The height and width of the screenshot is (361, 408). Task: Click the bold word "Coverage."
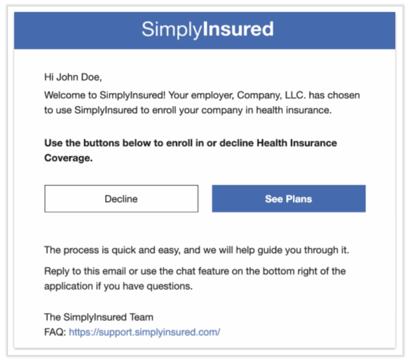click(x=69, y=159)
